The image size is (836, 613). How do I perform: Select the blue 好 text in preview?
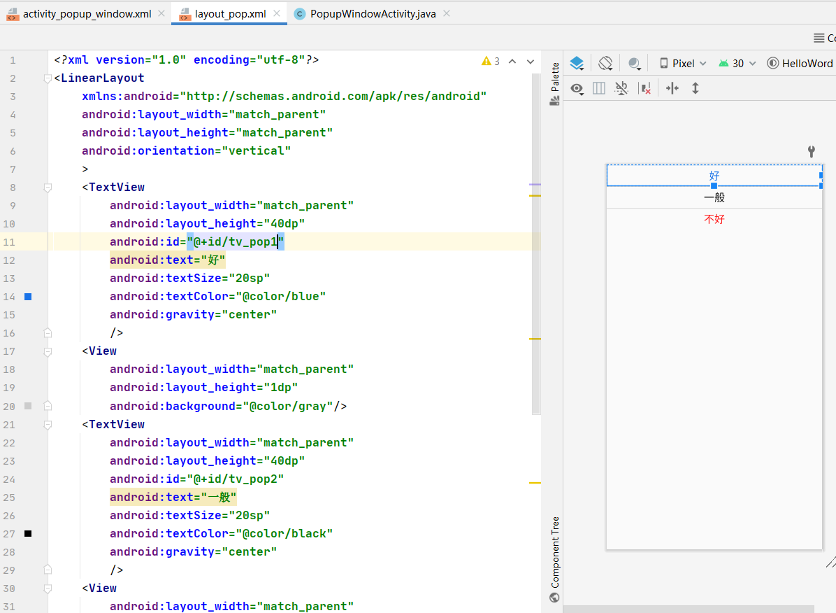(714, 176)
